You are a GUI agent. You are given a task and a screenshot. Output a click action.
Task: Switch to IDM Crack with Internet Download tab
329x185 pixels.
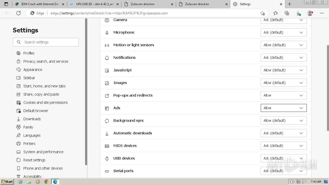point(39,4)
